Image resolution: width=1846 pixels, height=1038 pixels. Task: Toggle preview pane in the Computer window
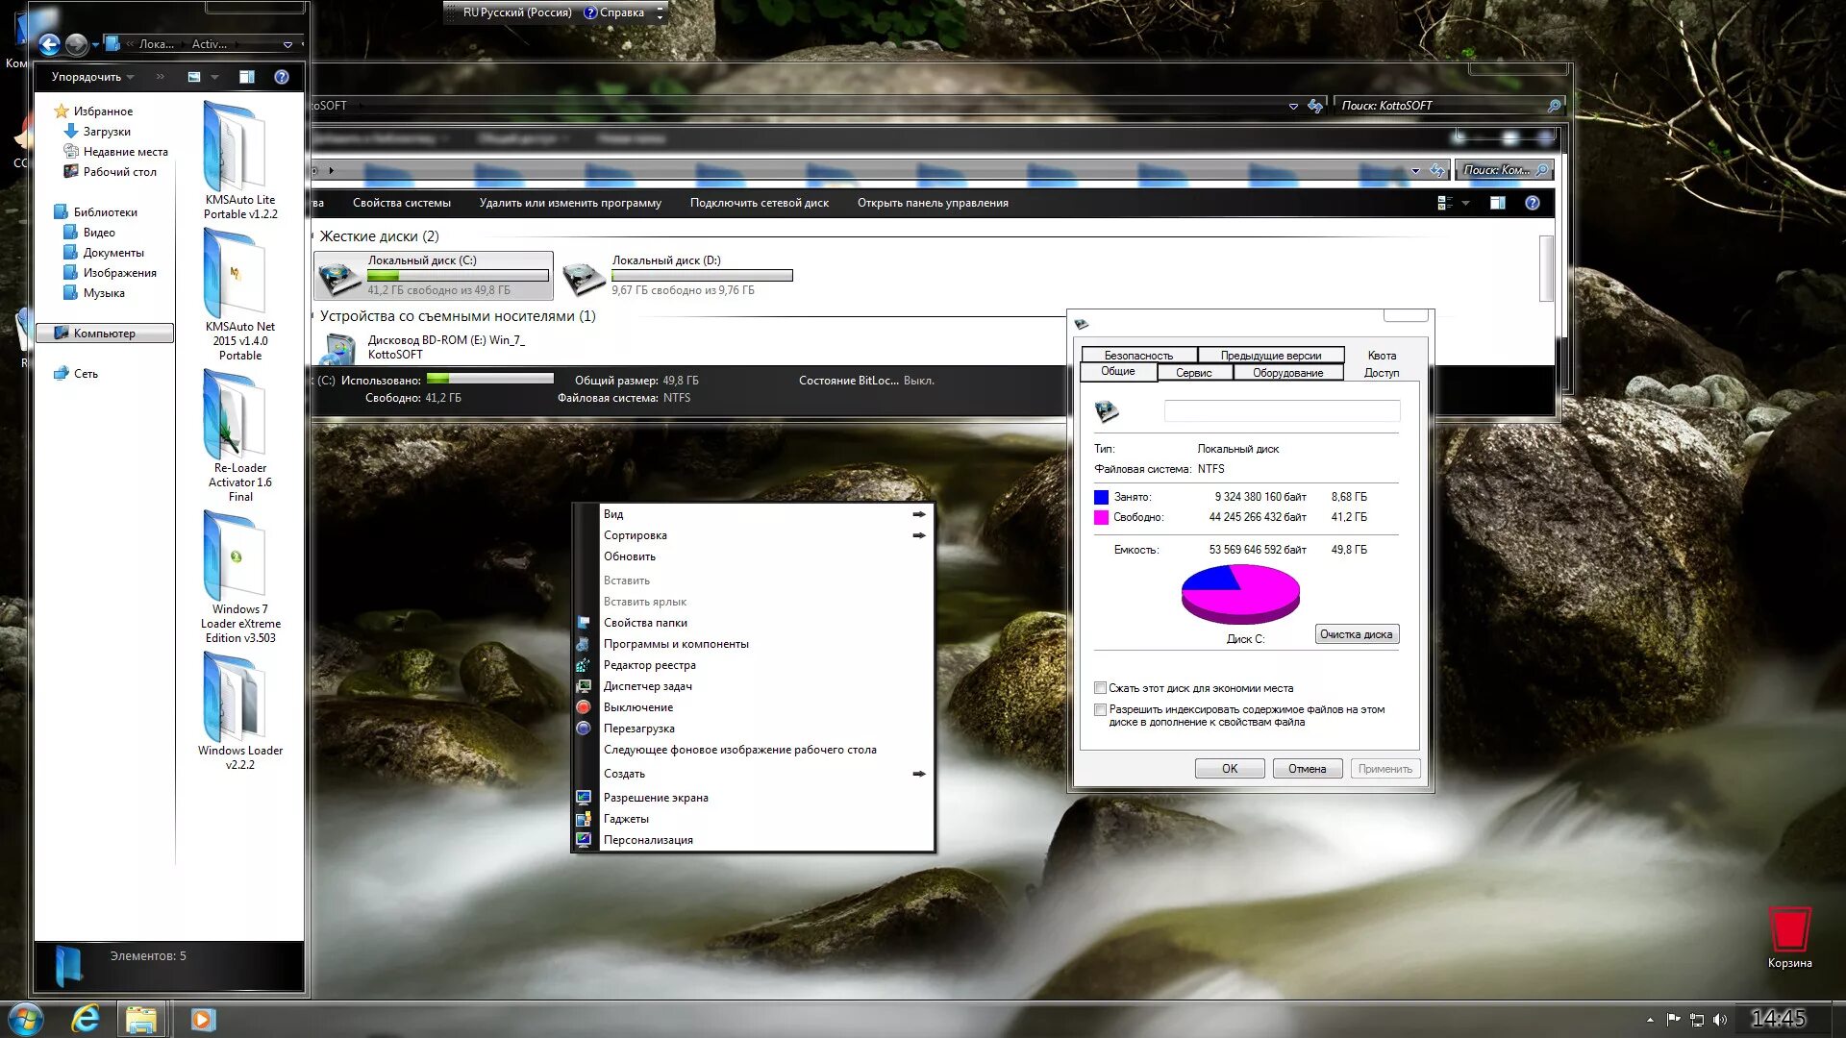tap(1498, 203)
